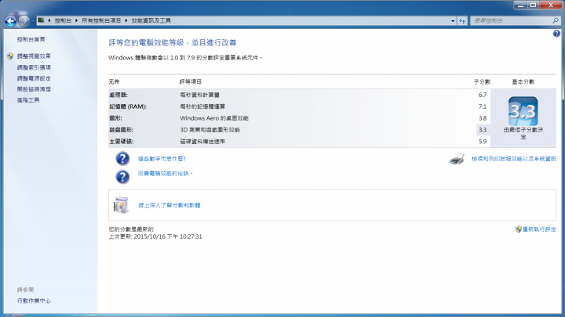
Task: Open 開啟磁碟清理 link
Action: click(x=34, y=88)
